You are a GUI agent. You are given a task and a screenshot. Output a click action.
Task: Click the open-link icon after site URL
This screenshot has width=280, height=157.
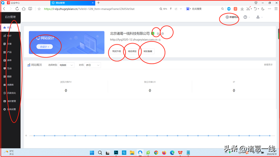coord(159,40)
